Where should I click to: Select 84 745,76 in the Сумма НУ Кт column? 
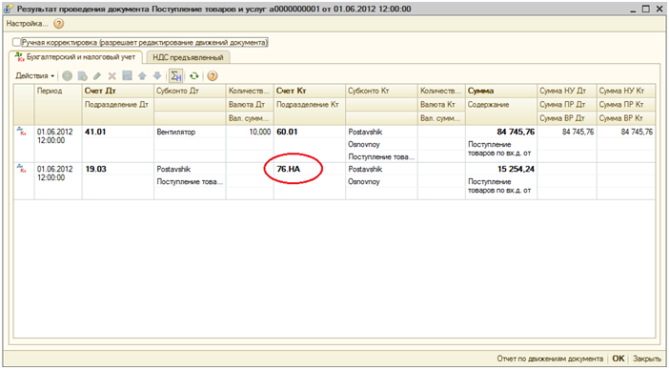click(x=626, y=132)
